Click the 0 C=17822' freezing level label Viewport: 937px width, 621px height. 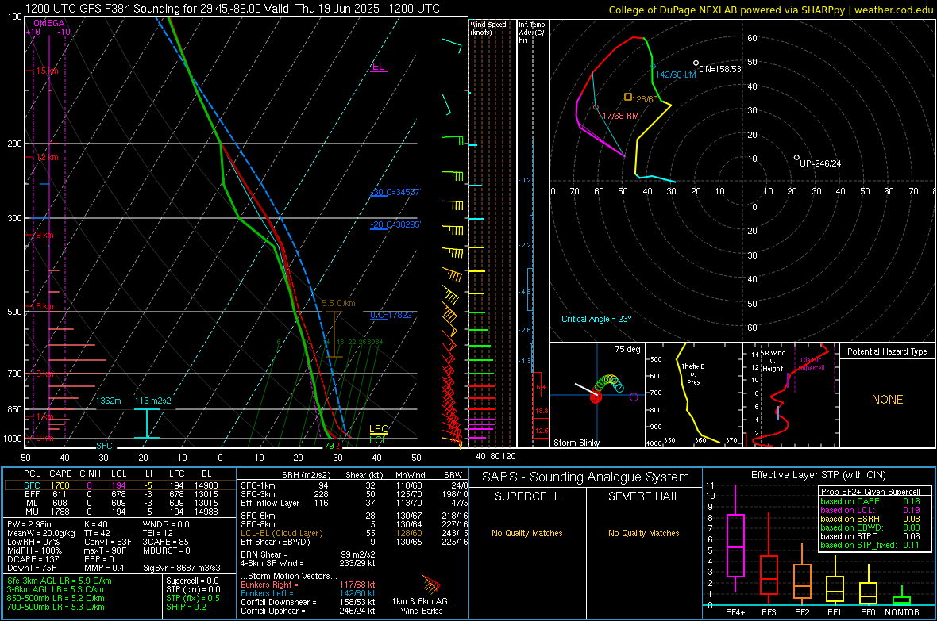pos(391,316)
